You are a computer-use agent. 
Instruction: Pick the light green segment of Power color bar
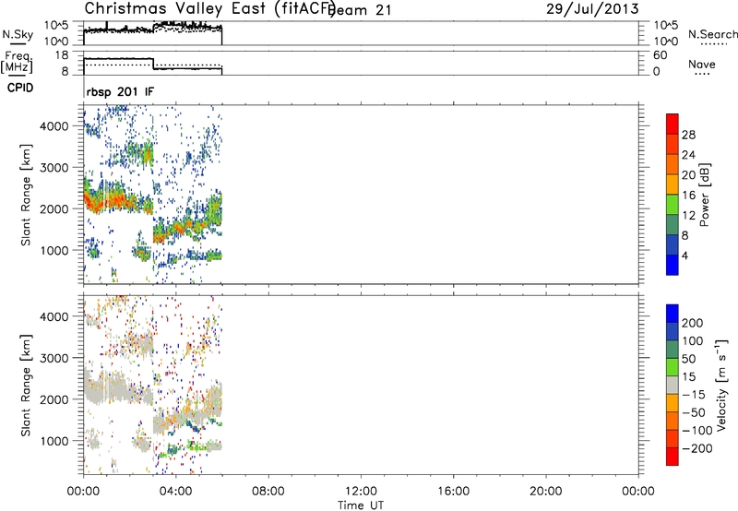click(673, 204)
